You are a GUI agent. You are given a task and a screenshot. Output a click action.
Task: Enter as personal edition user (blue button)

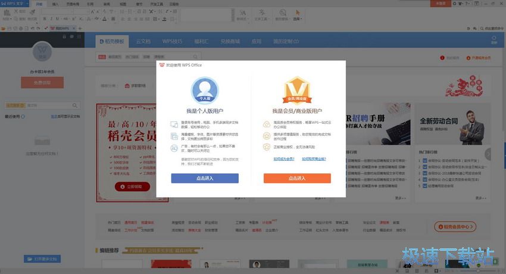click(x=205, y=178)
